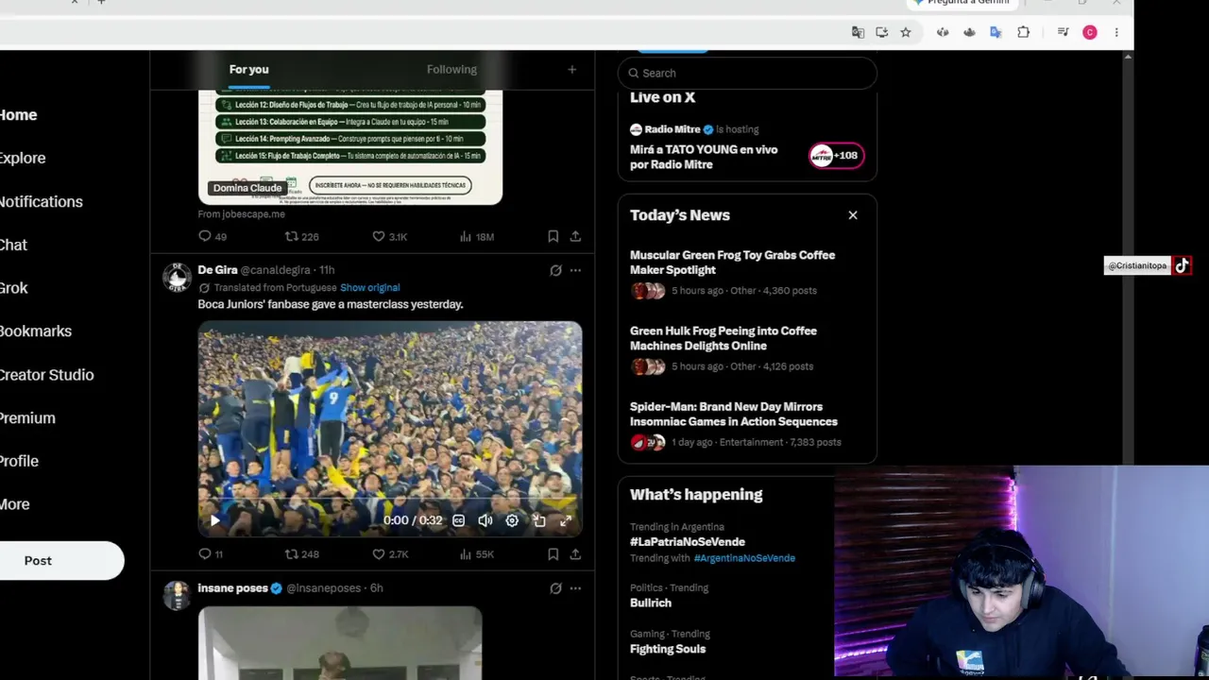Screen dimensions: 1209x680
Task: Open the more menu on the insane poses post
Action: pyautogui.click(x=575, y=588)
